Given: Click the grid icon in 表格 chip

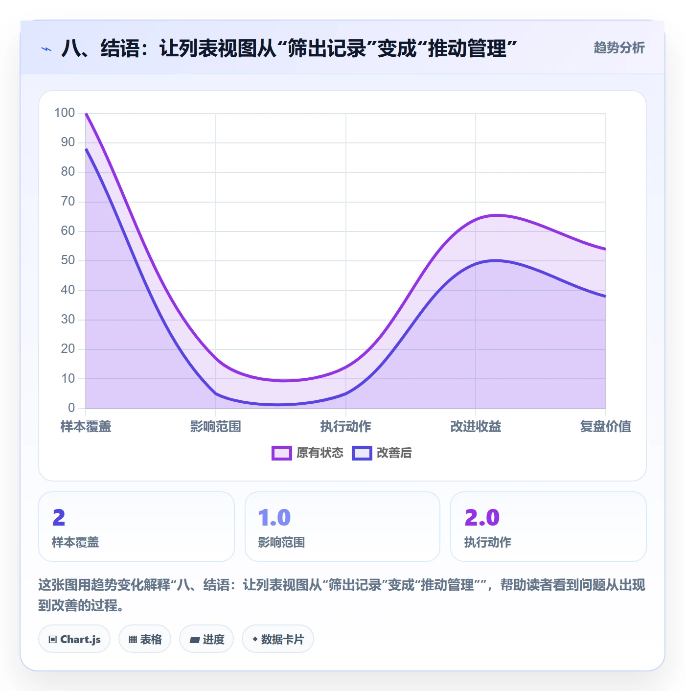Looking at the screenshot, I should tap(133, 639).
